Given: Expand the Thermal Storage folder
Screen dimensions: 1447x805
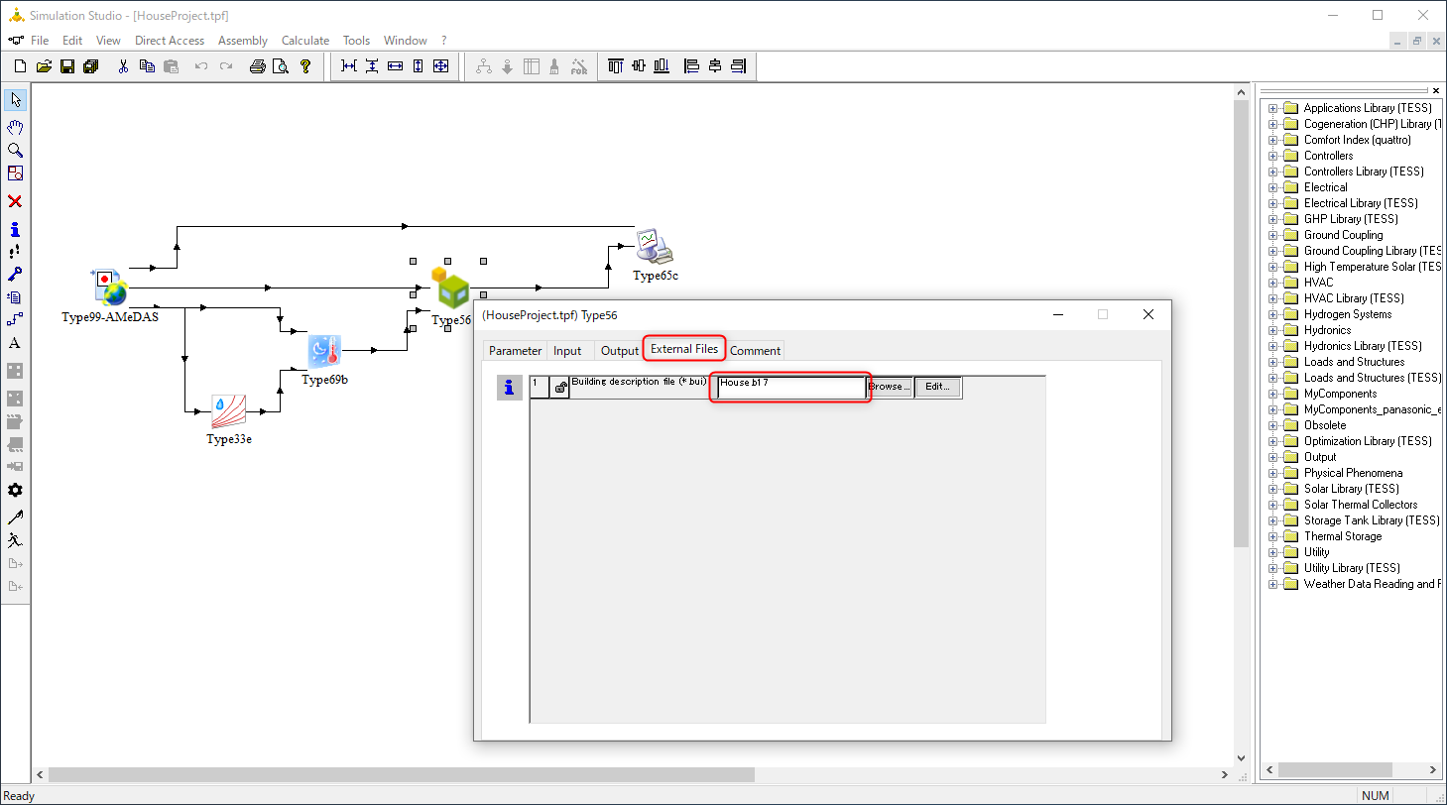Looking at the screenshot, I should (1273, 536).
